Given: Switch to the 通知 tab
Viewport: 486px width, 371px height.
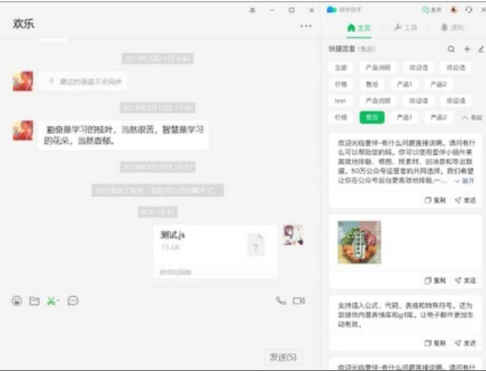Looking at the screenshot, I should (x=452, y=28).
